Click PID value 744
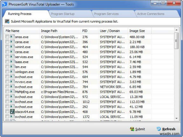The height and width of the screenshot is (137, 183). pyautogui.click(x=85, y=82)
